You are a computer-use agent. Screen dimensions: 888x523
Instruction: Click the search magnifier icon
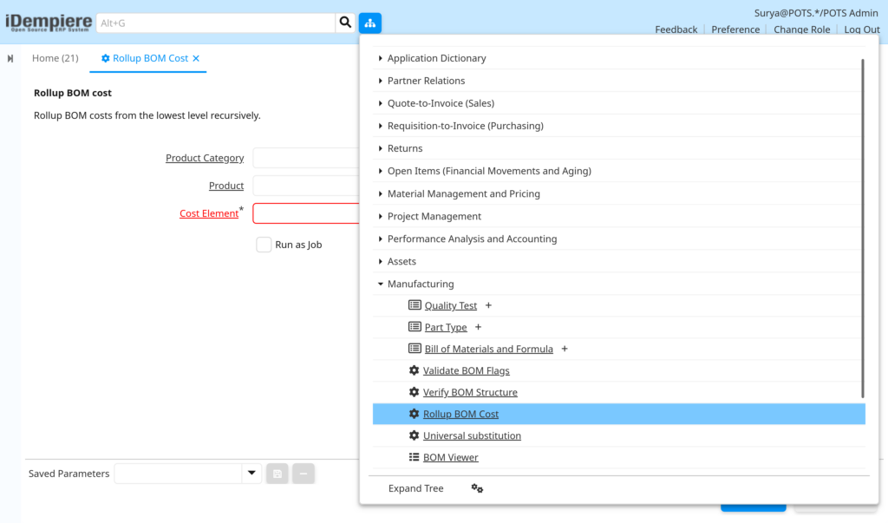coord(345,23)
